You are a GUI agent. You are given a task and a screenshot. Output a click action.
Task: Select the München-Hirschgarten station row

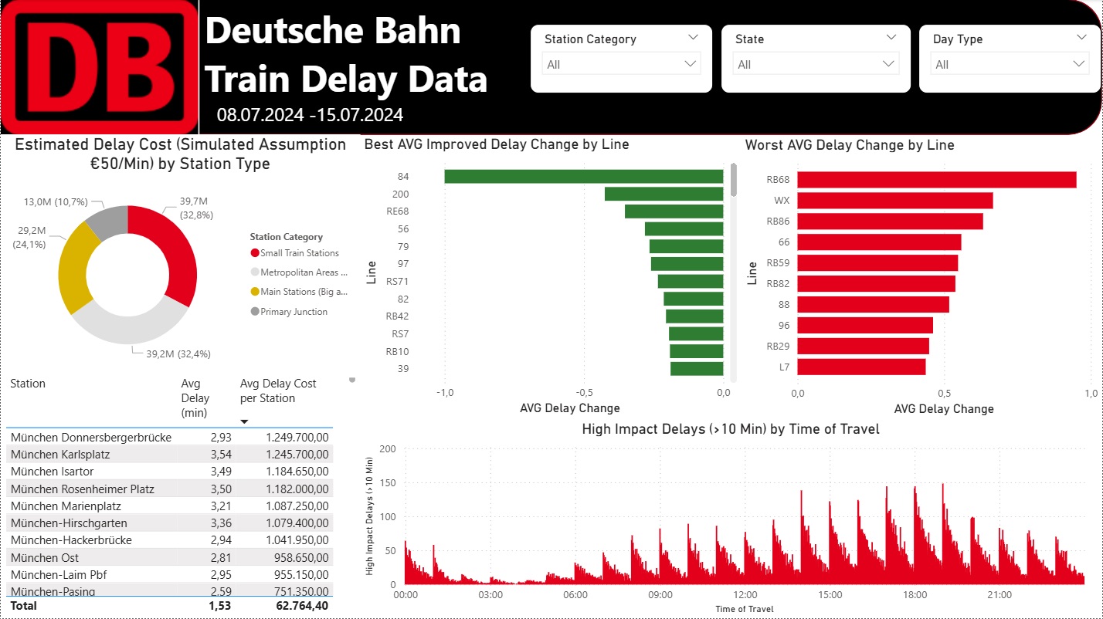pos(170,523)
